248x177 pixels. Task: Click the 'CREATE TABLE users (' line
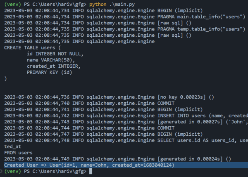coord(32,48)
